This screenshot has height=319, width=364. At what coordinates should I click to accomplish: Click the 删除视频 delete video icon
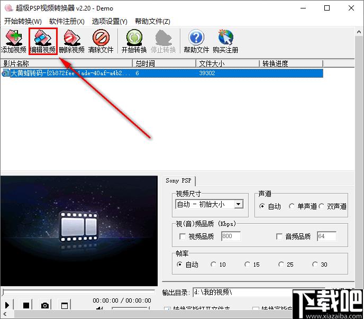(x=72, y=42)
